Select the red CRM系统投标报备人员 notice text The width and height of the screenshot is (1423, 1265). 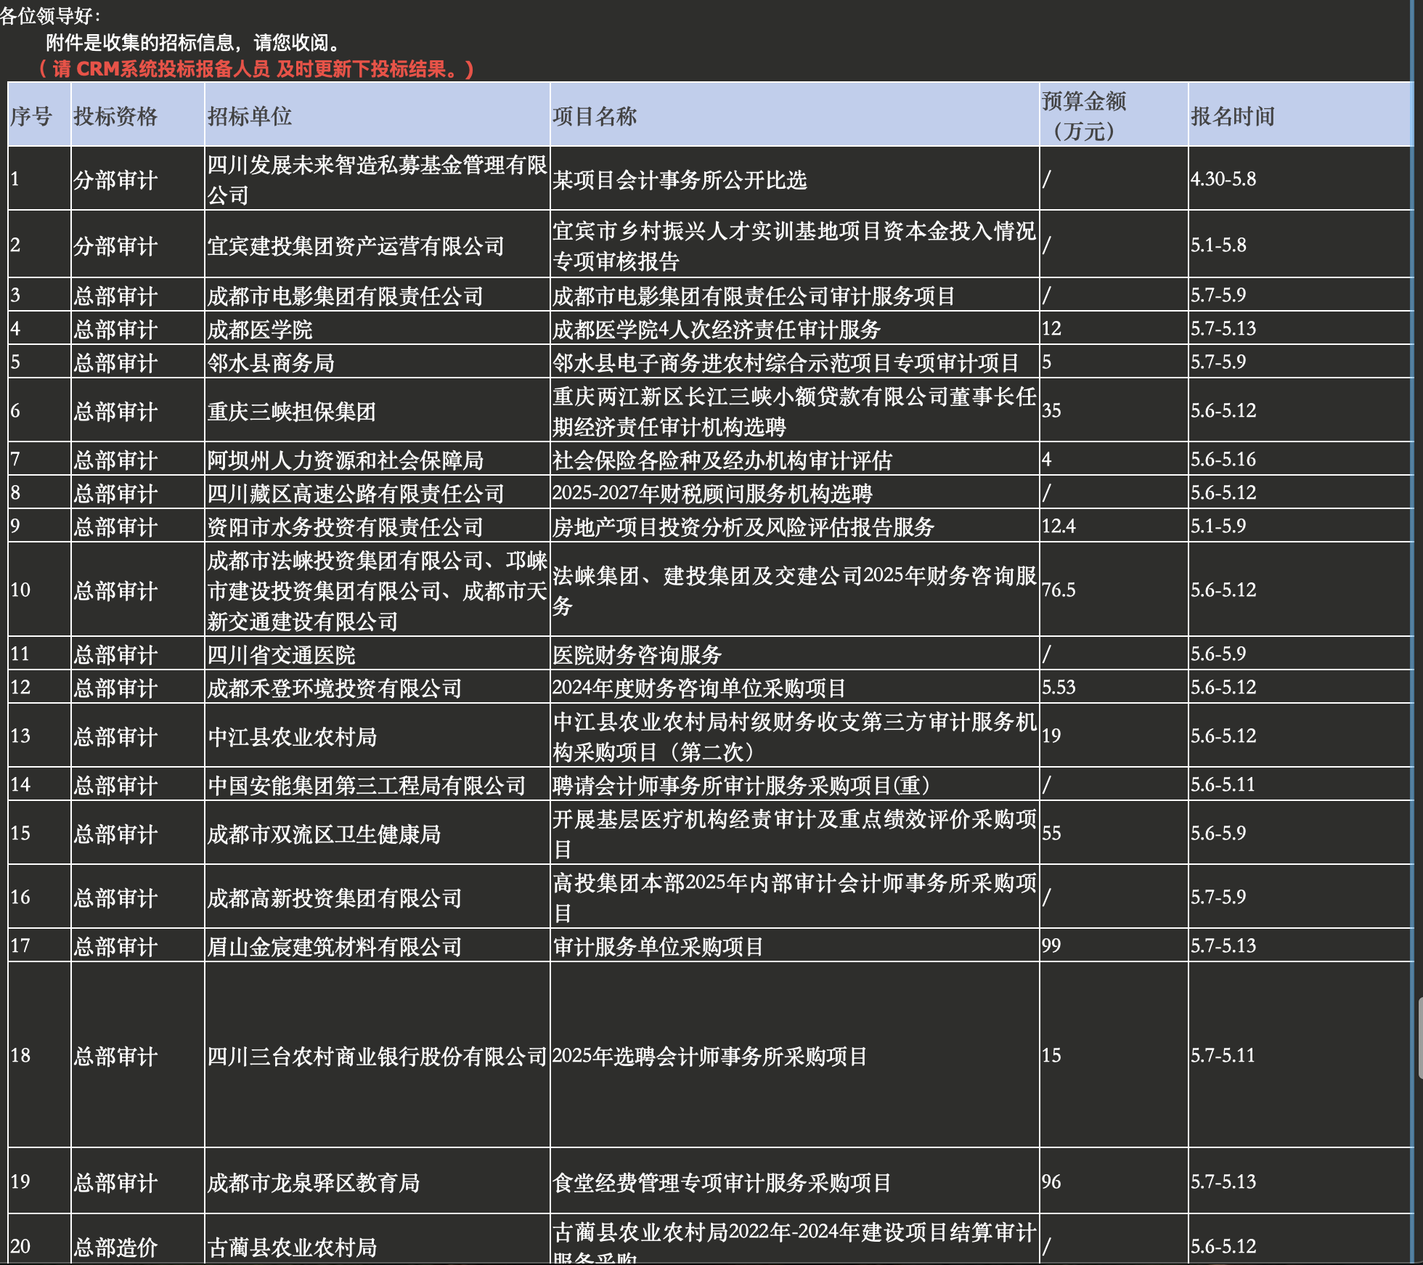pyautogui.click(x=256, y=69)
